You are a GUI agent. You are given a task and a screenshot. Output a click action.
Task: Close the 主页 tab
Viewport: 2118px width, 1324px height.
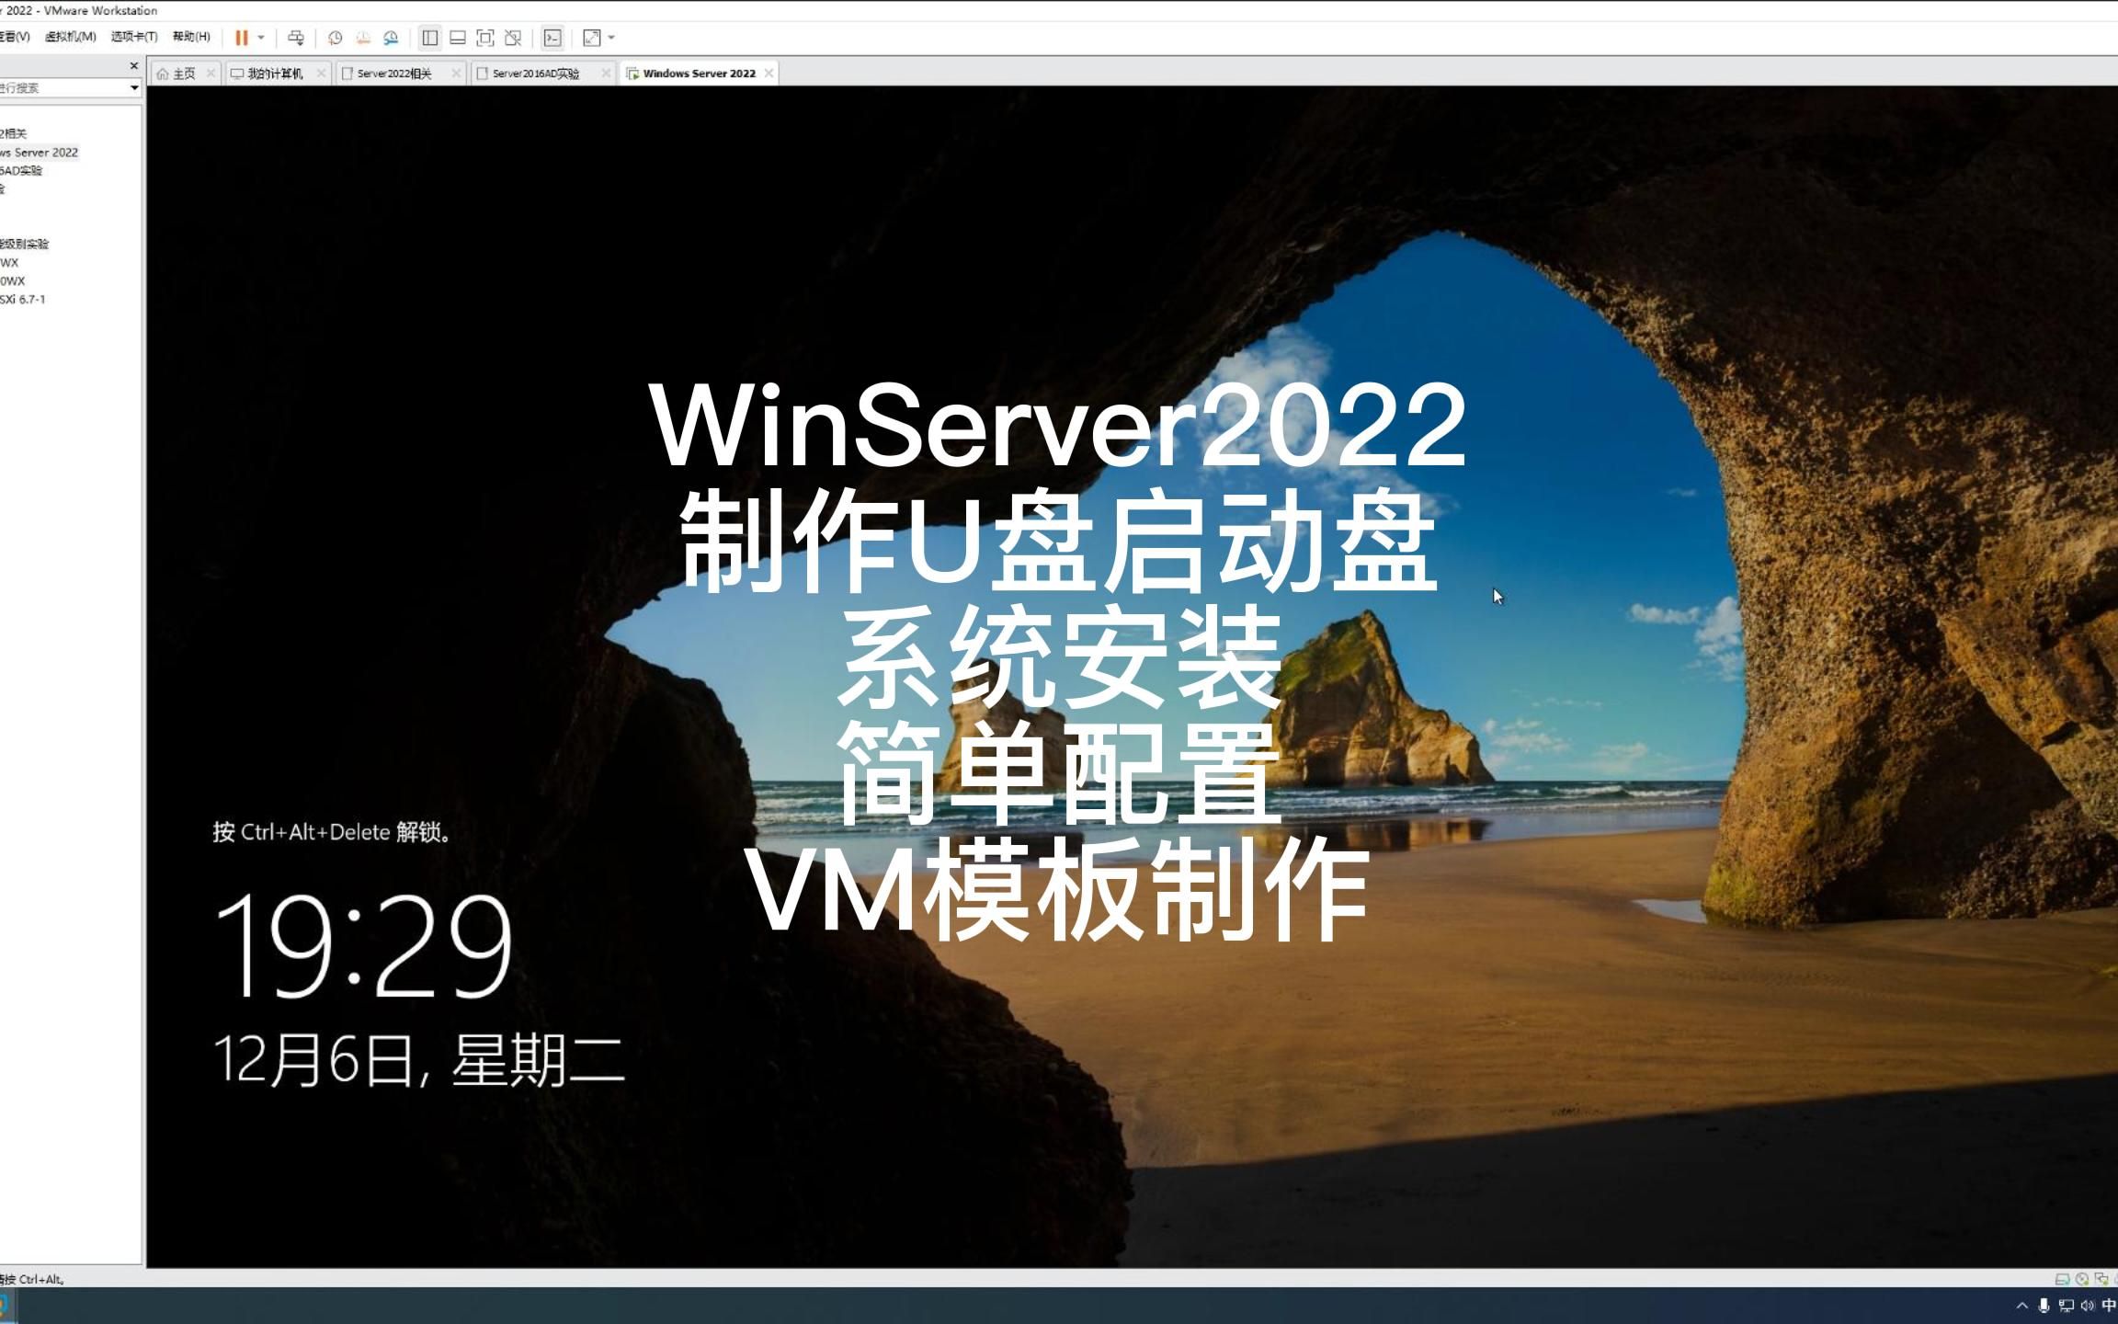211,73
